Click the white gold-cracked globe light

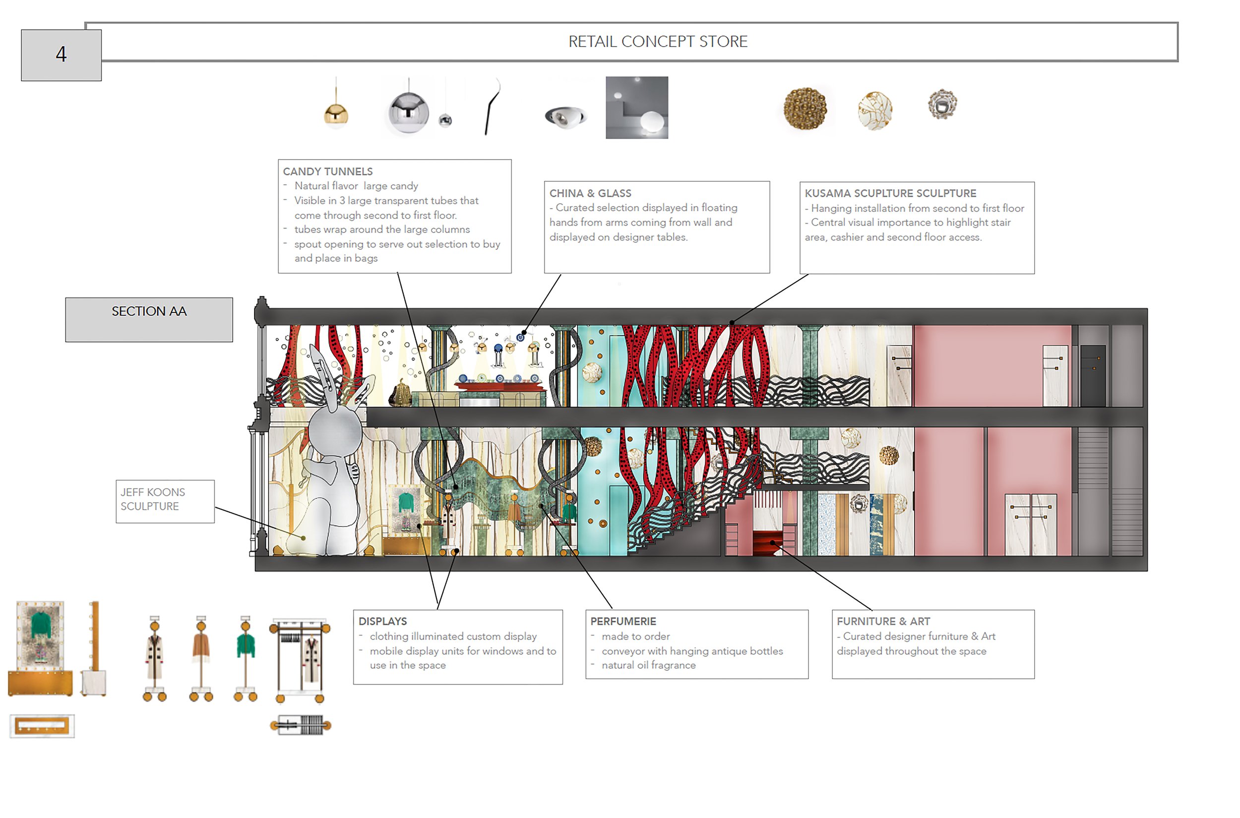click(x=874, y=110)
